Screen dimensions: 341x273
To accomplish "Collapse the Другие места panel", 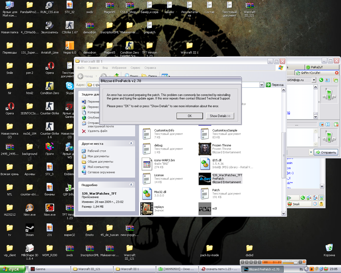I will [131, 143].
